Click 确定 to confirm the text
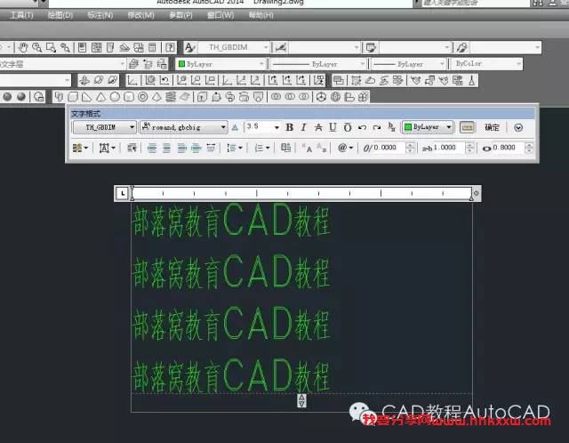569x443 pixels. pyautogui.click(x=492, y=127)
